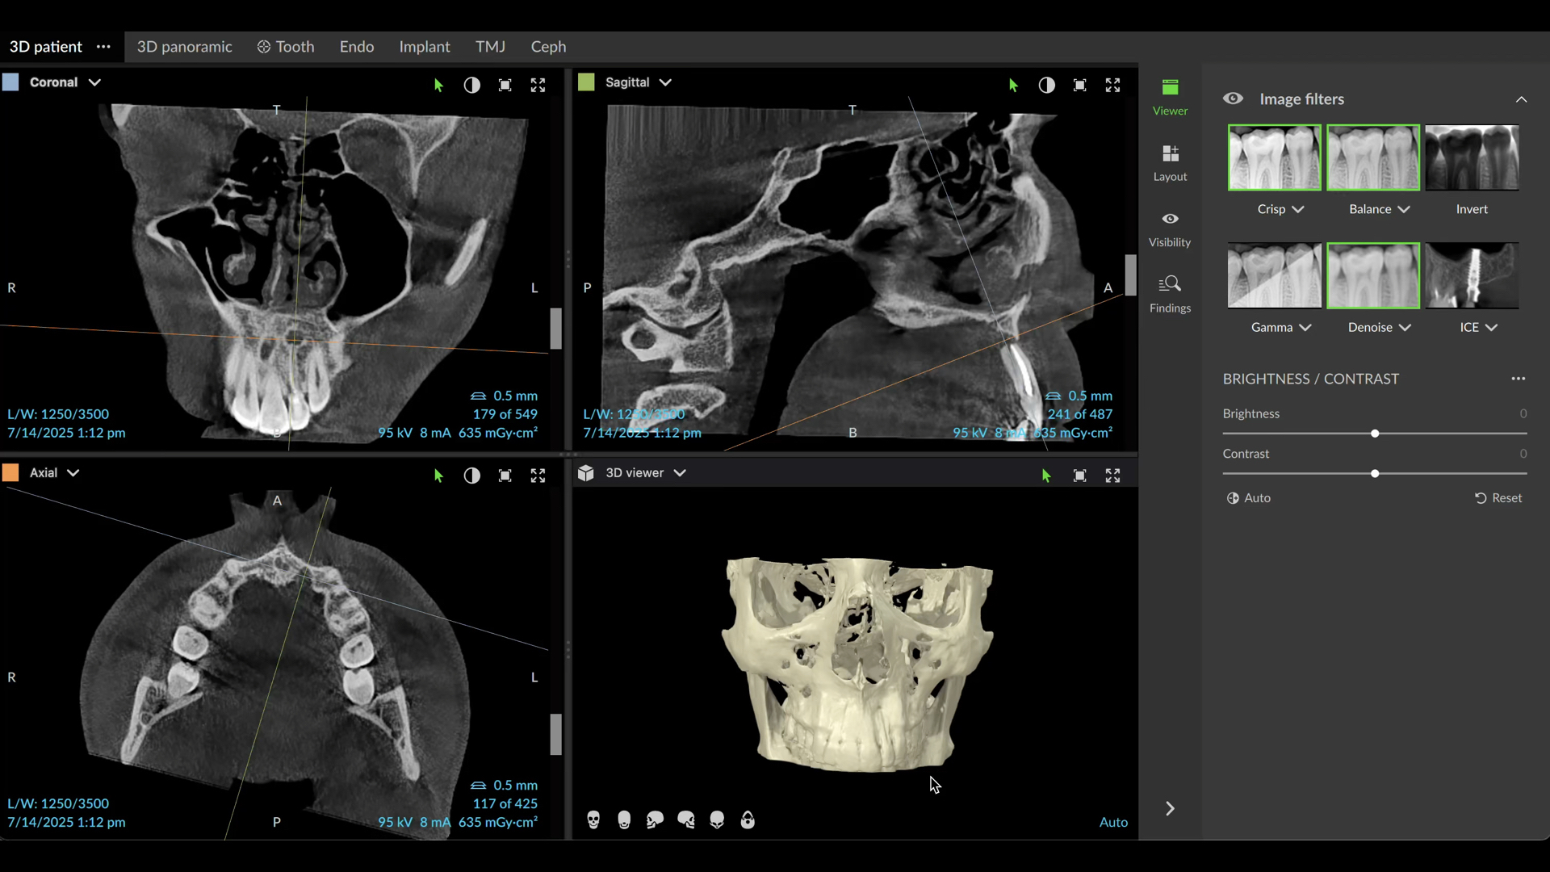Collapse the Image filters section

(x=1521, y=99)
